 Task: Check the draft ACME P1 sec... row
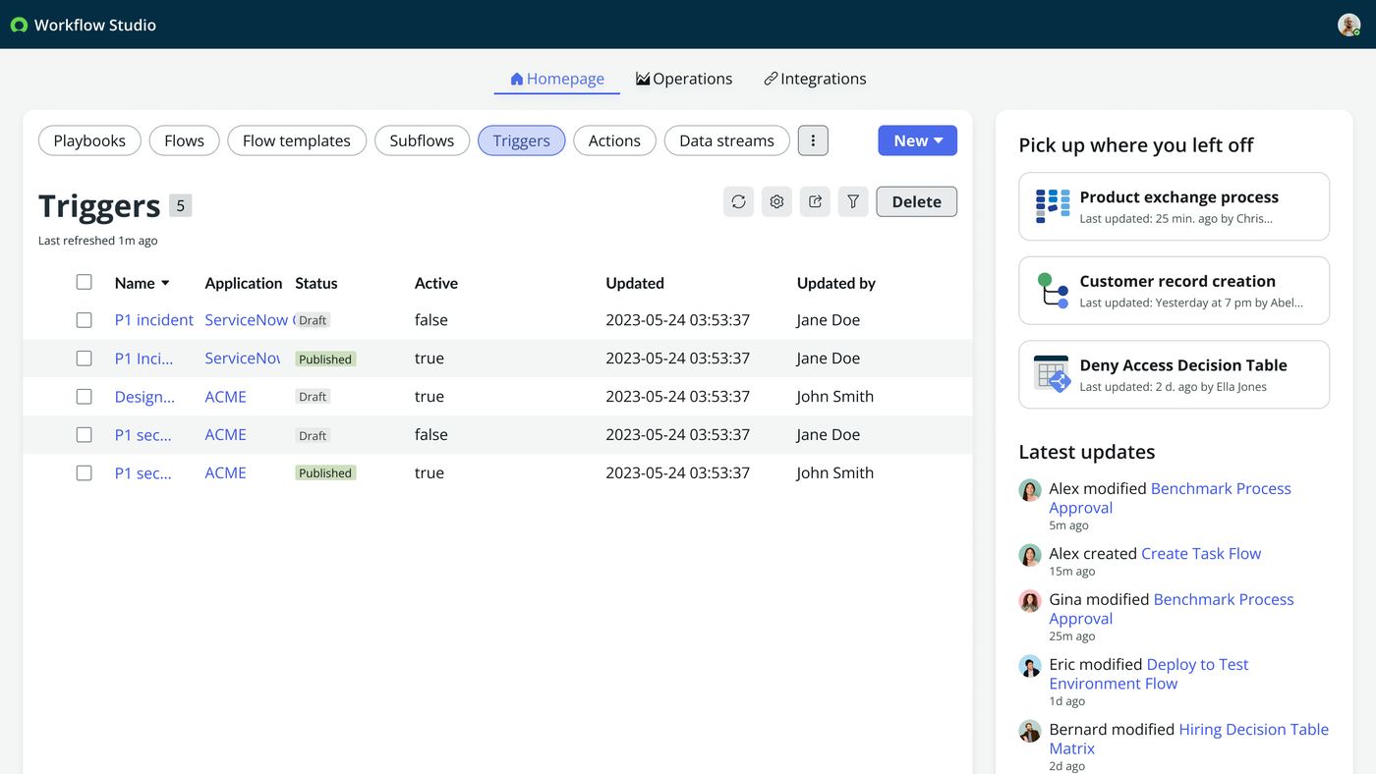pos(85,435)
